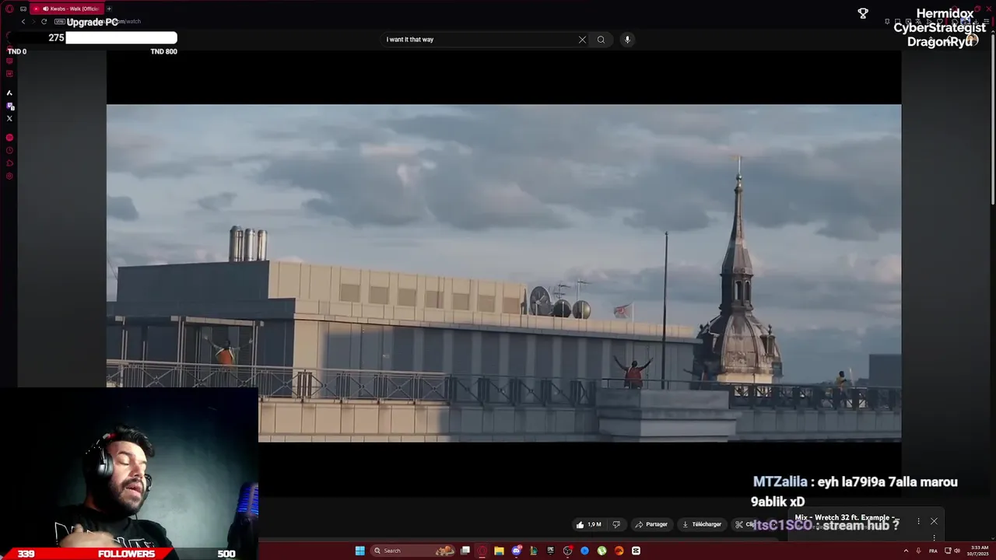Open X (Twitter) in the sidebar
The width and height of the screenshot is (996, 560).
coord(9,119)
